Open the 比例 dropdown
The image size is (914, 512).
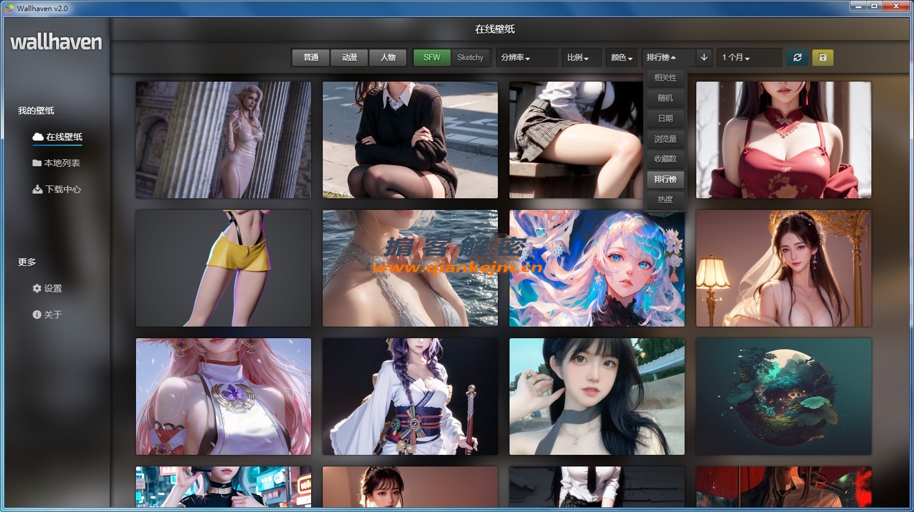(582, 57)
